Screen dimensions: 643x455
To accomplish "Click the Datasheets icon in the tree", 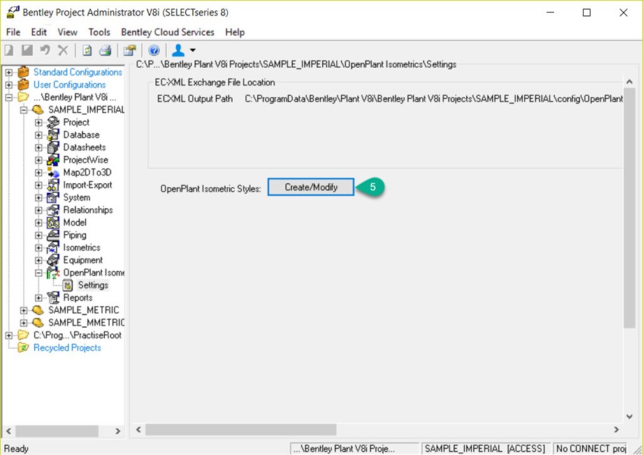I will pos(55,147).
